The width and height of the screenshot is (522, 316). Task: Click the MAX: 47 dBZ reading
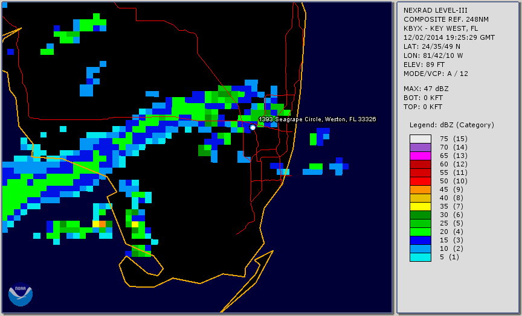coord(426,89)
